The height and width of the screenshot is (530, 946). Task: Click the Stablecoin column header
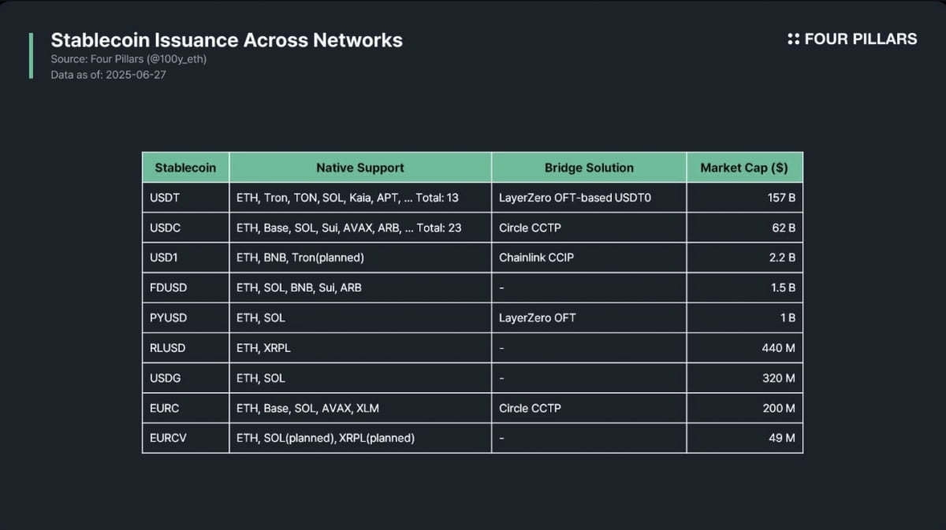click(x=185, y=168)
